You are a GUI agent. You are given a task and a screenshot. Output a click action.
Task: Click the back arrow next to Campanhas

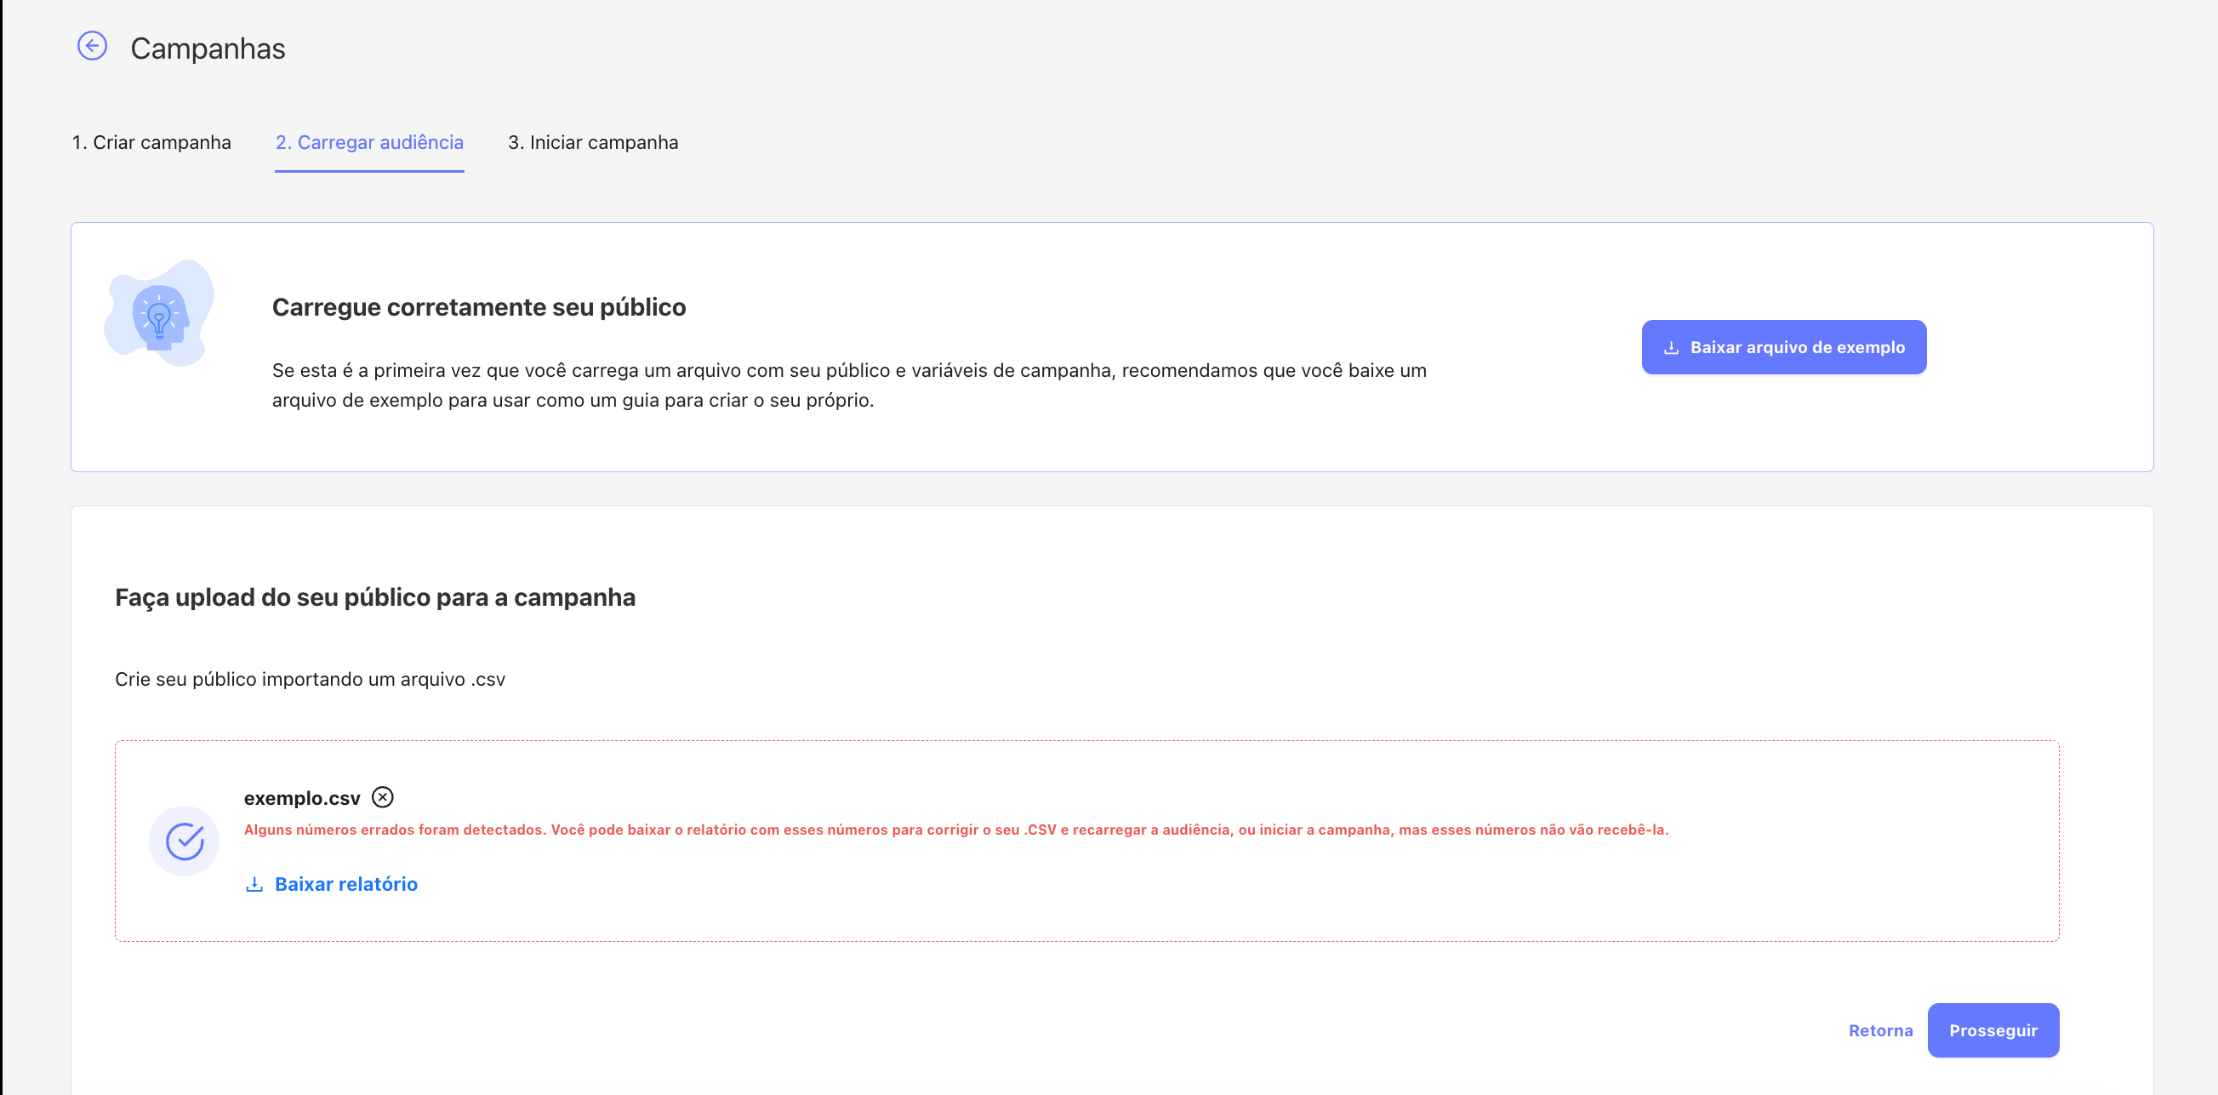pos(92,46)
